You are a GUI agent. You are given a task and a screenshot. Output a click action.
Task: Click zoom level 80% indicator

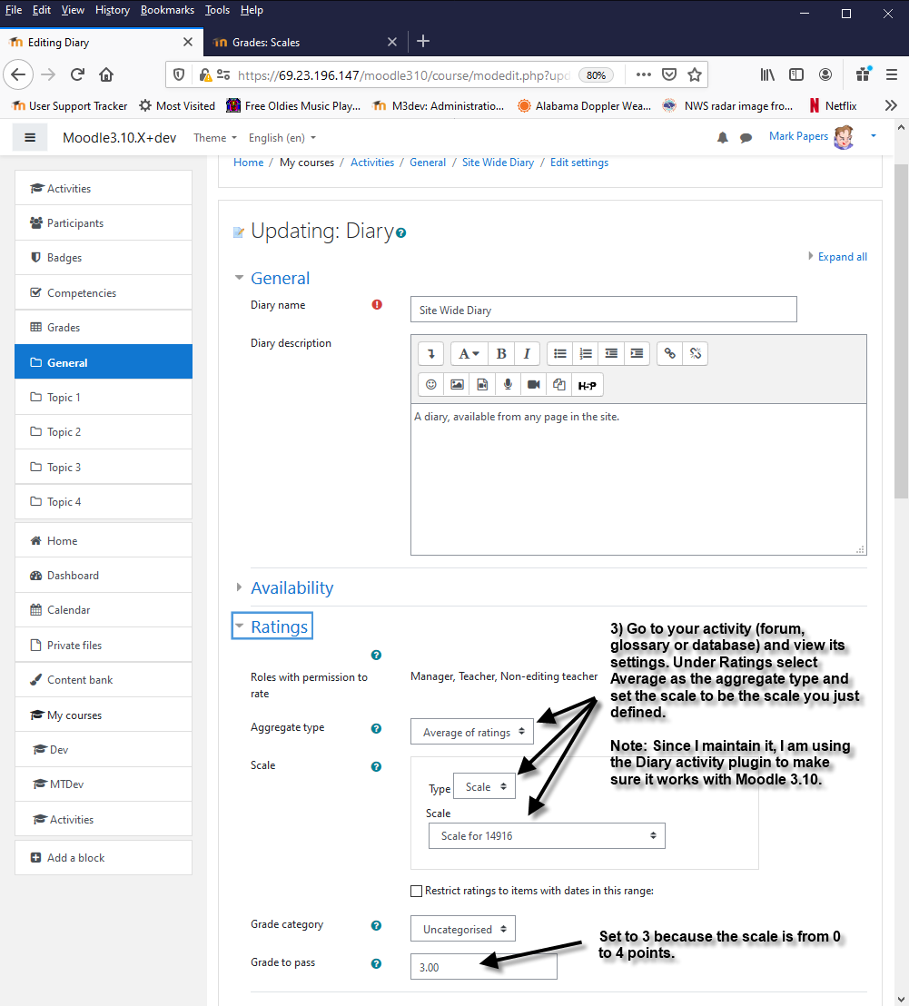coord(596,75)
